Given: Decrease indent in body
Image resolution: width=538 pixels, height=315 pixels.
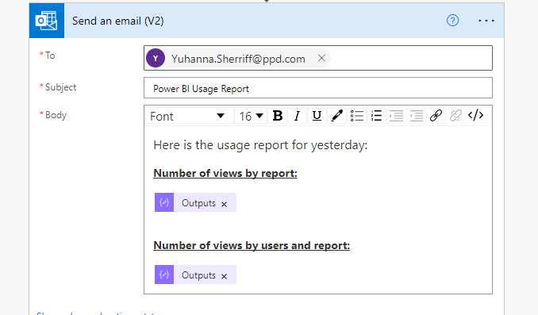Looking at the screenshot, I should [x=416, y=116].
